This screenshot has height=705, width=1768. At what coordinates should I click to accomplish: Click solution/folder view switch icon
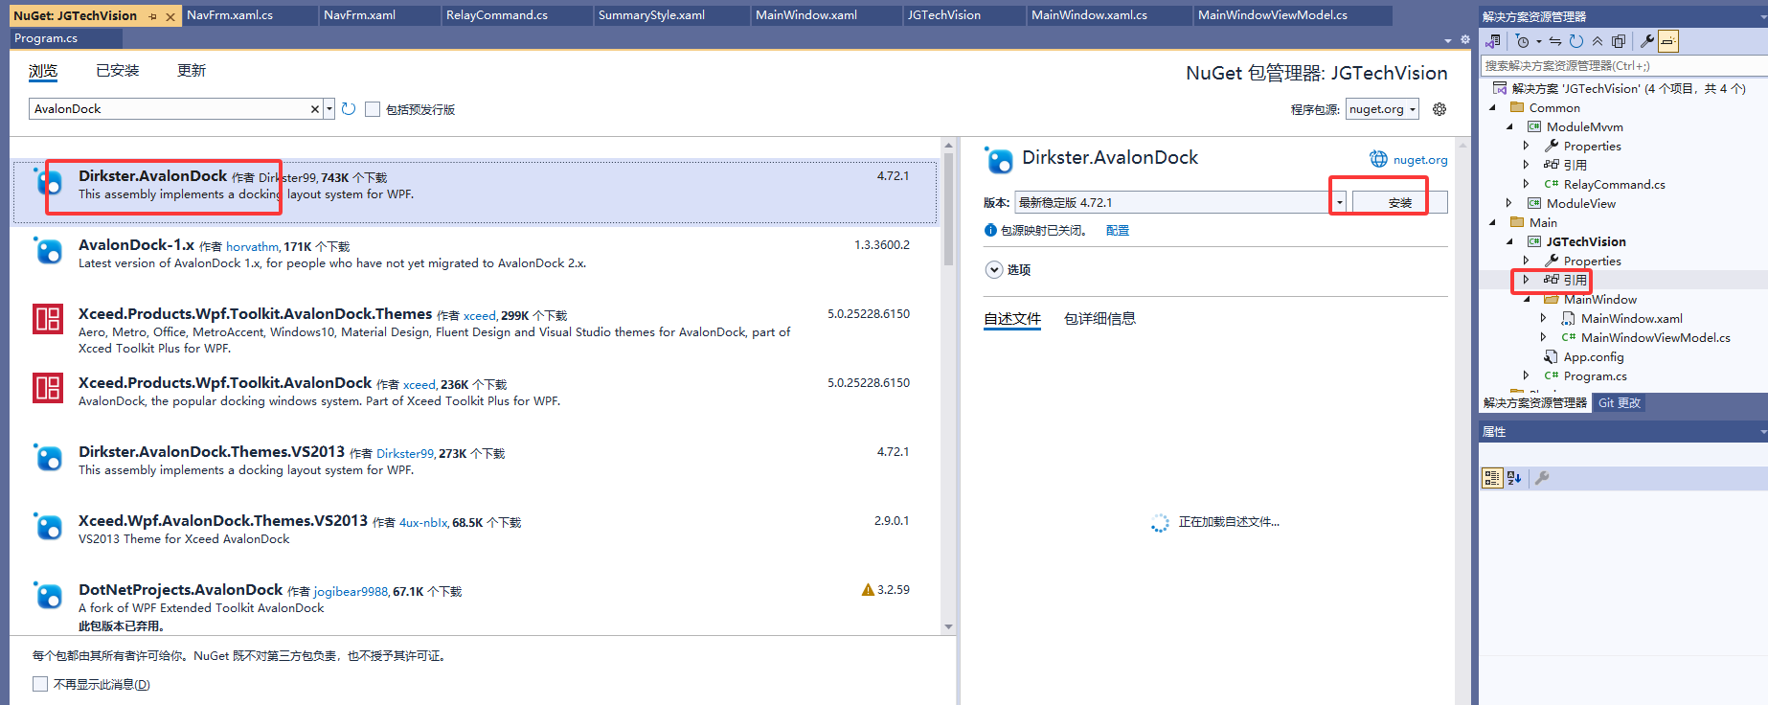point(1492,41)
